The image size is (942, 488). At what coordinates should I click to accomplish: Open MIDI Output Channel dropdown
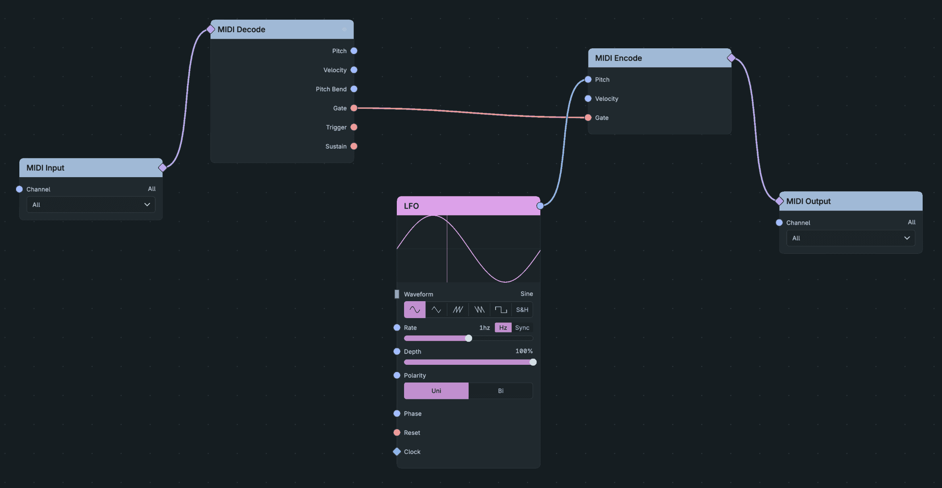[850, 238]
